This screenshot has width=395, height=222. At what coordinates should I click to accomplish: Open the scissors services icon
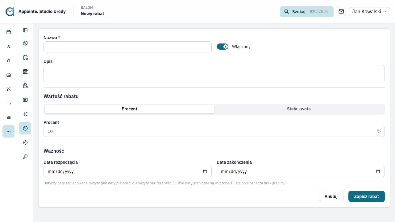click(x=9, y=89)
